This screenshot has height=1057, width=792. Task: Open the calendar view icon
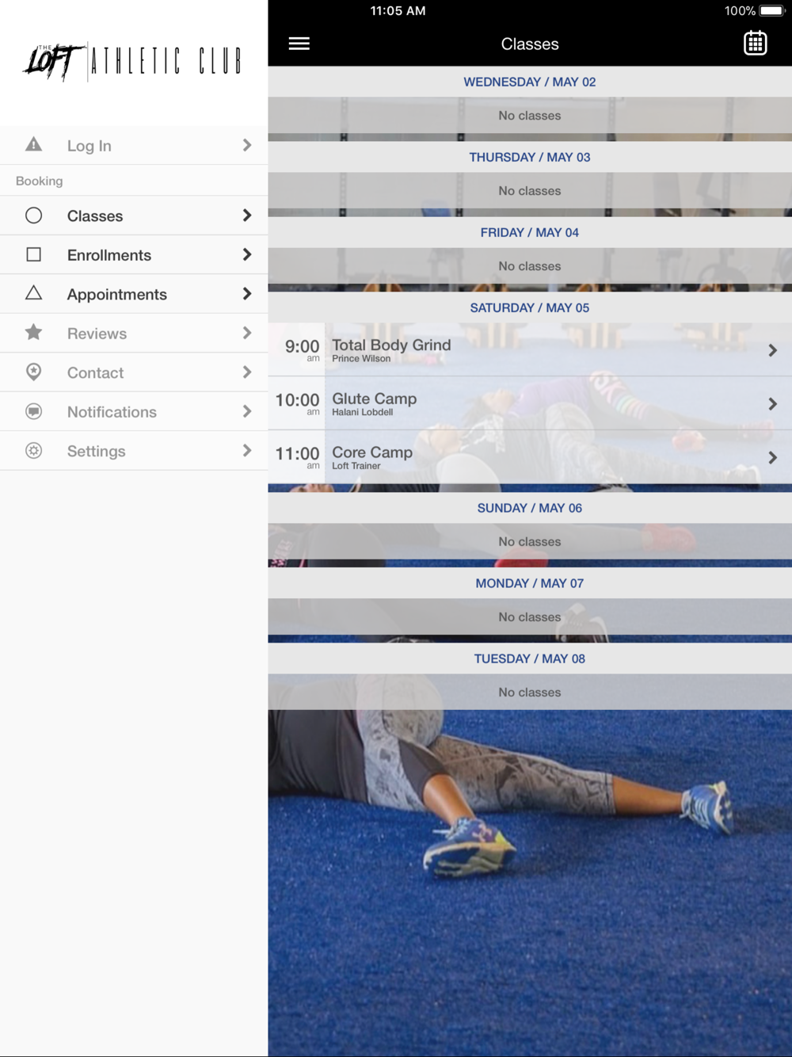(755, 43)
